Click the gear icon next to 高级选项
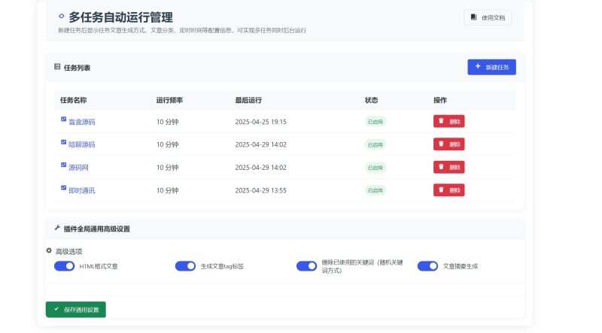Viewport: 602px width, 333px height. (49, 250)
